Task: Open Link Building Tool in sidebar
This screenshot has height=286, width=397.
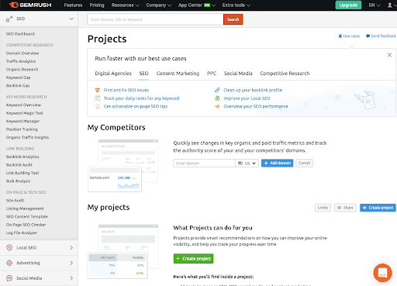Action: point(22,173)
